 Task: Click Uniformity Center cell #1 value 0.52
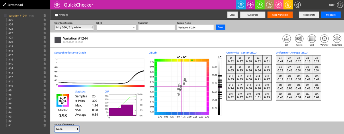(x=231, y=60)
